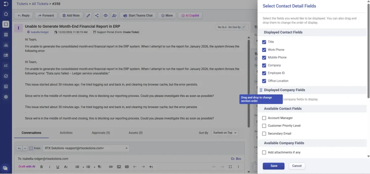Uncheck the Mobile Phone field
The height and width of the screenshot is (174, 370).
coord(264,58)
